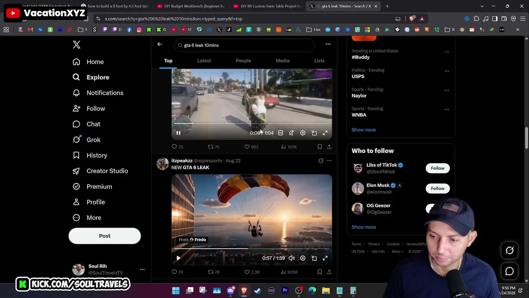Reply to the itzpeakzz post

click(x=177, y=272)
